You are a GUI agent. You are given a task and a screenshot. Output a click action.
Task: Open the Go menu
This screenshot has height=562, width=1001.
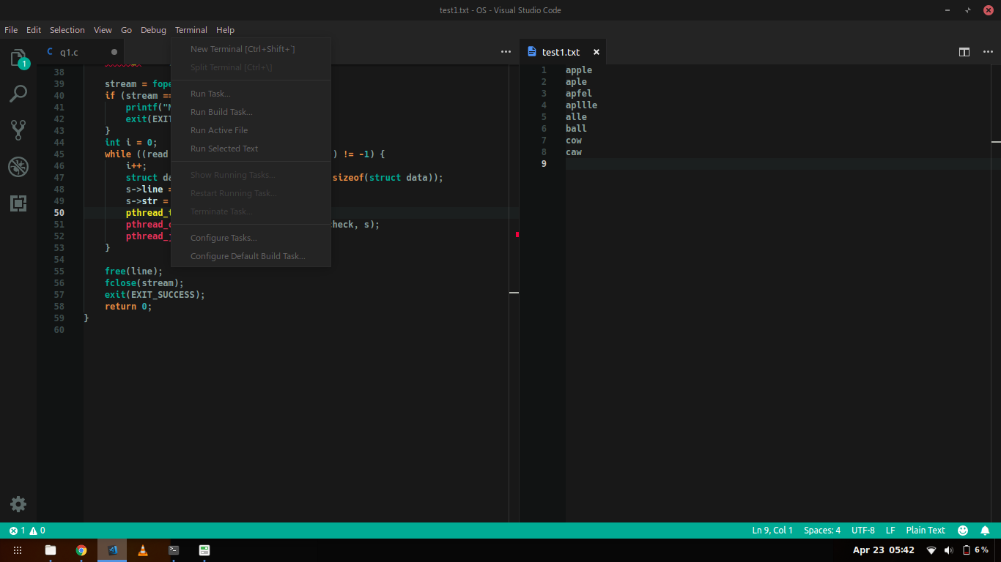pyautogui.click(x=126, y=30)
